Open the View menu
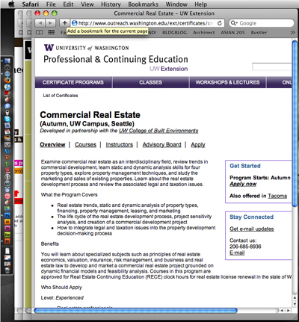This screenshot has height=322, width=299. (x=87, y=4)
